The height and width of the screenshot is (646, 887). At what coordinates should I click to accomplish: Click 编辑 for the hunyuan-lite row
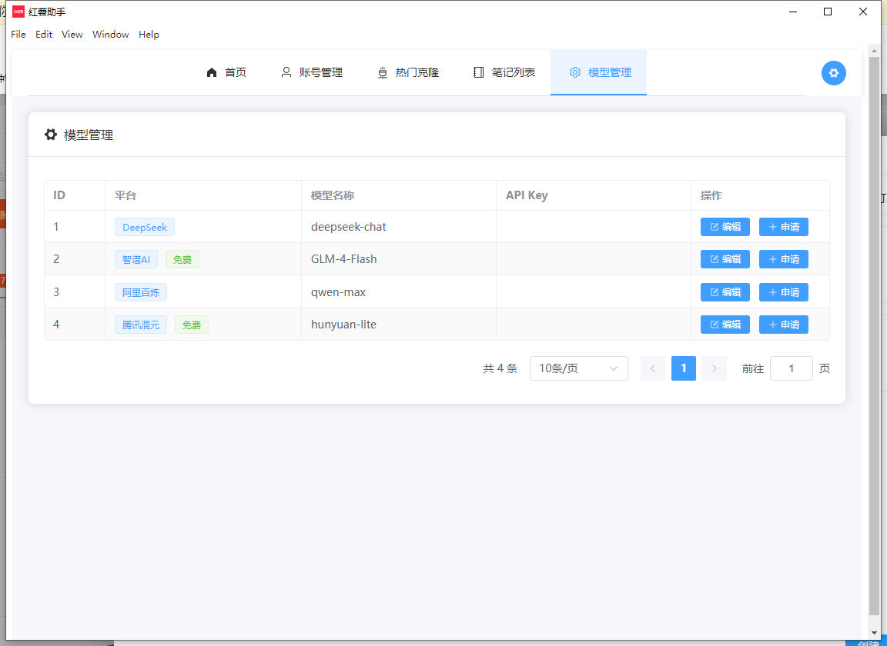(x=725, y=325)
